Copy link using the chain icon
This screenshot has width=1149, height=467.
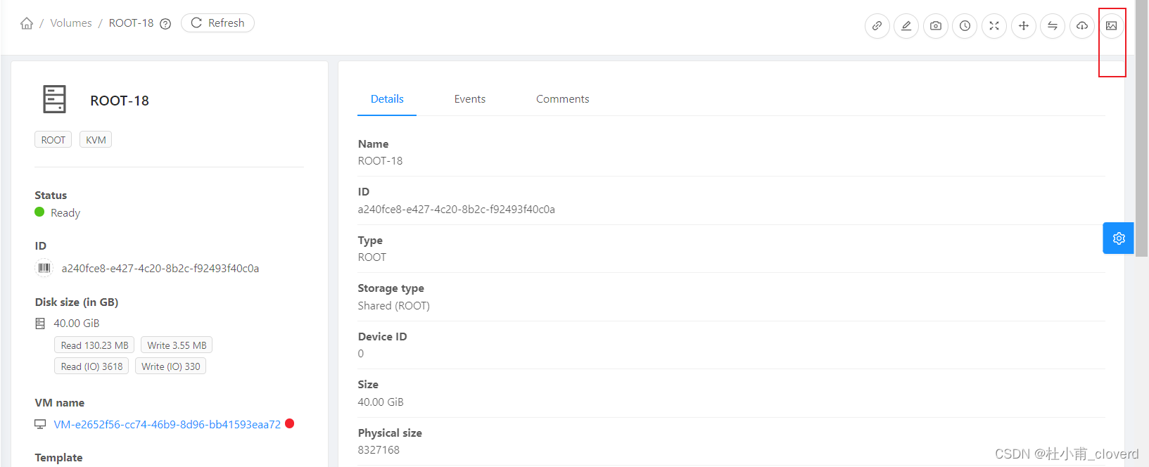[877, 26]
